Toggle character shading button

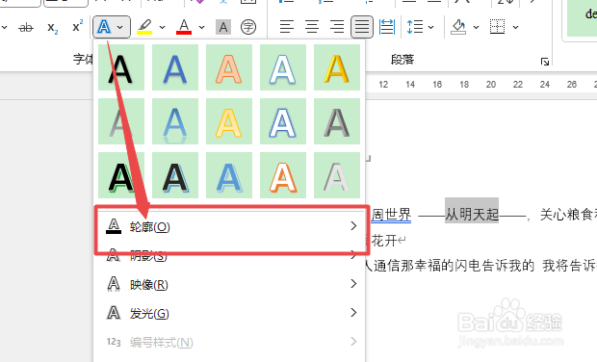223,27
